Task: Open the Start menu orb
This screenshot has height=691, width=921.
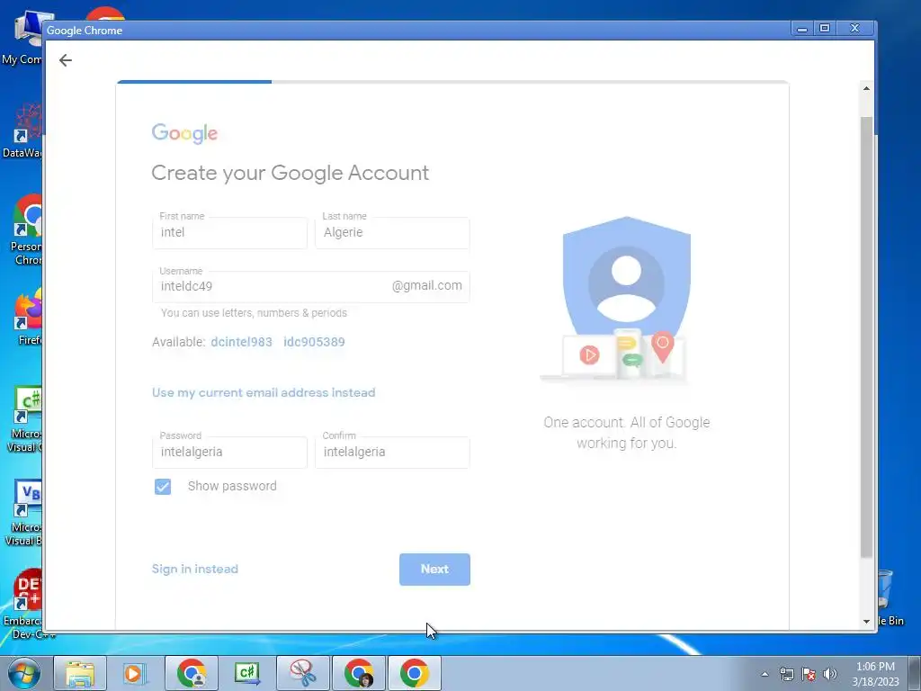Action: tap(24, 673)
